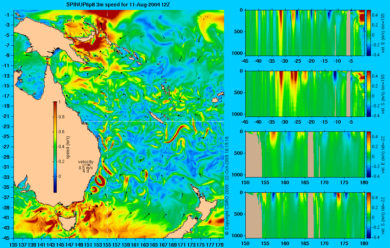Click '180' tick under bottom section panel
The image size is (390, 248).
364,243
